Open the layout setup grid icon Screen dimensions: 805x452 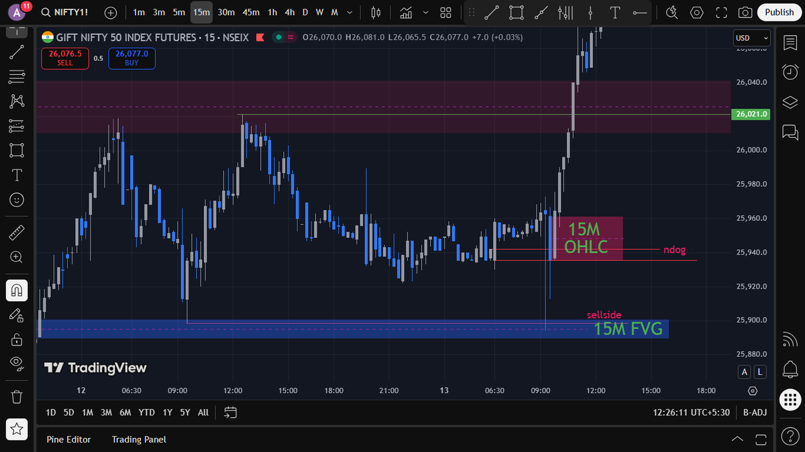coord(445,13)
